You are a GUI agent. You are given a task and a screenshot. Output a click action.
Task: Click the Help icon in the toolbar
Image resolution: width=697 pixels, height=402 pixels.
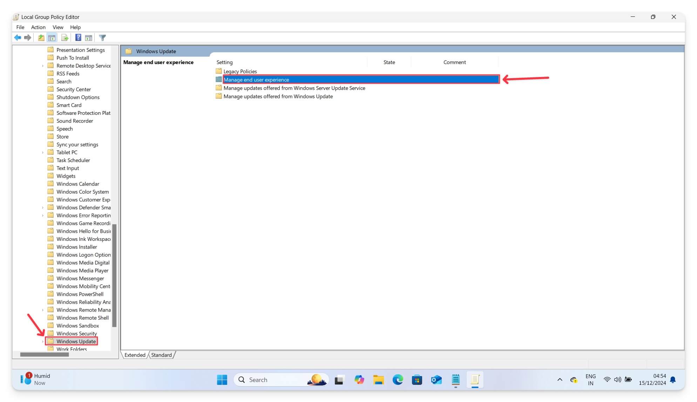78,37
